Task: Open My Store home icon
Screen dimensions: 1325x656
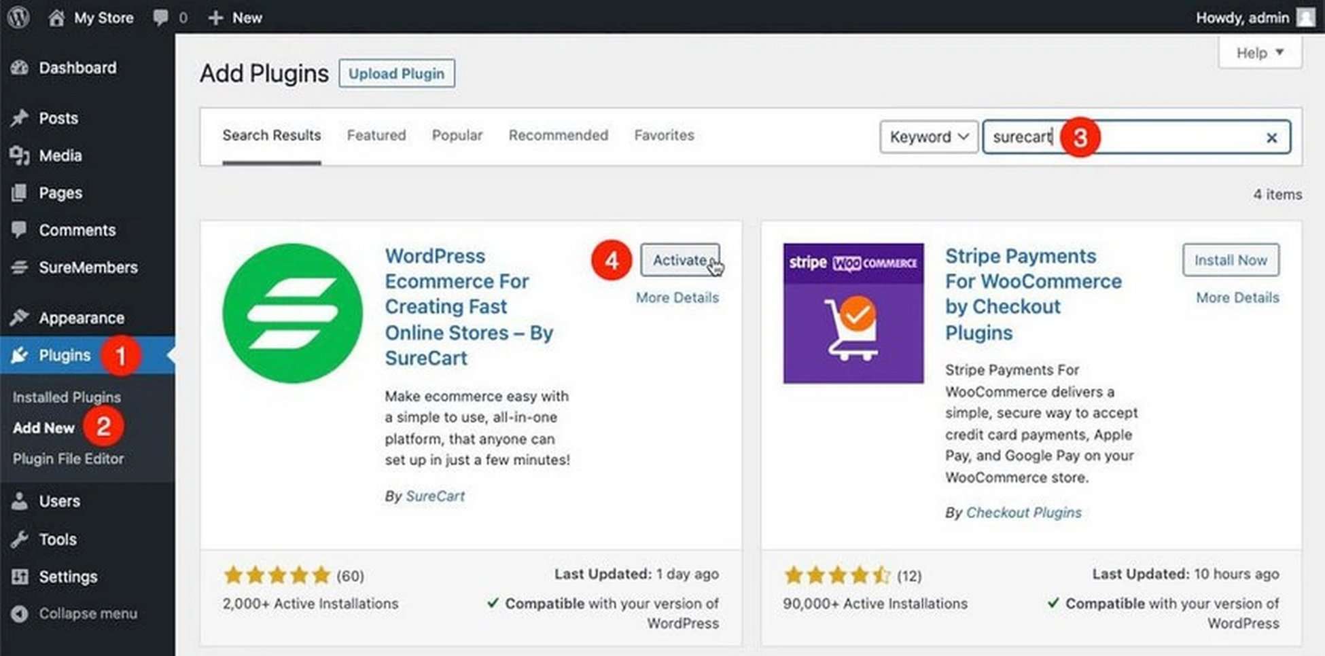Action: click(x=56, y=17)
